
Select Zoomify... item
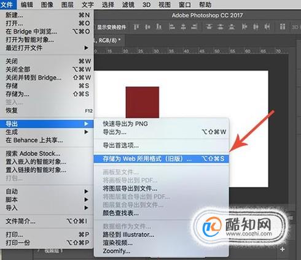(x=161, y=251)
